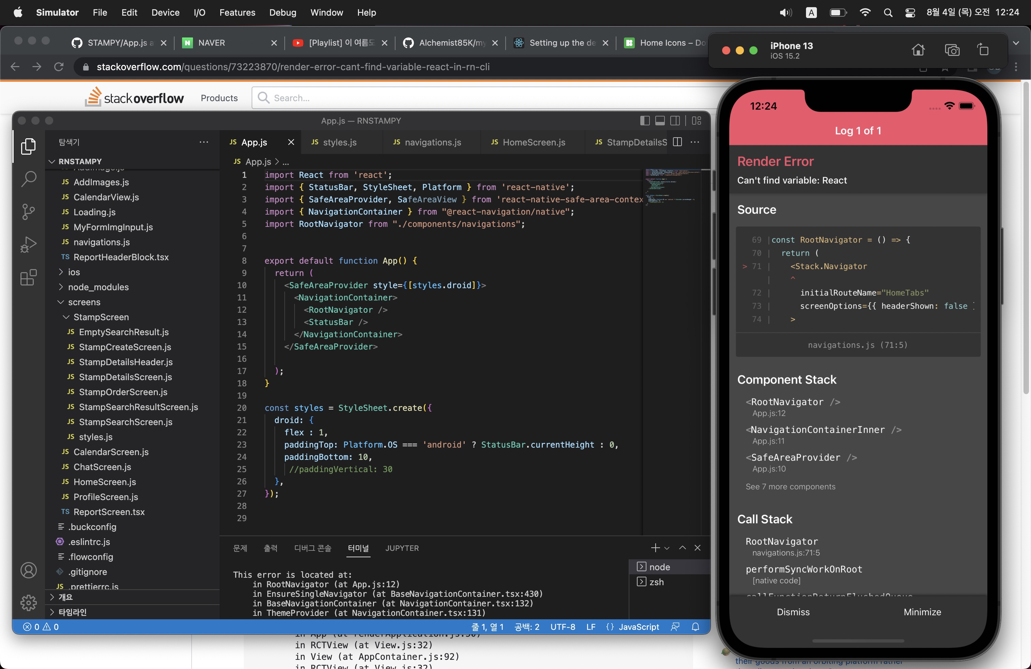Image resolution: width=1031 pixels, height=669 pixels.
Task: Select the node terminal session
Action: [x=669, y=567]
